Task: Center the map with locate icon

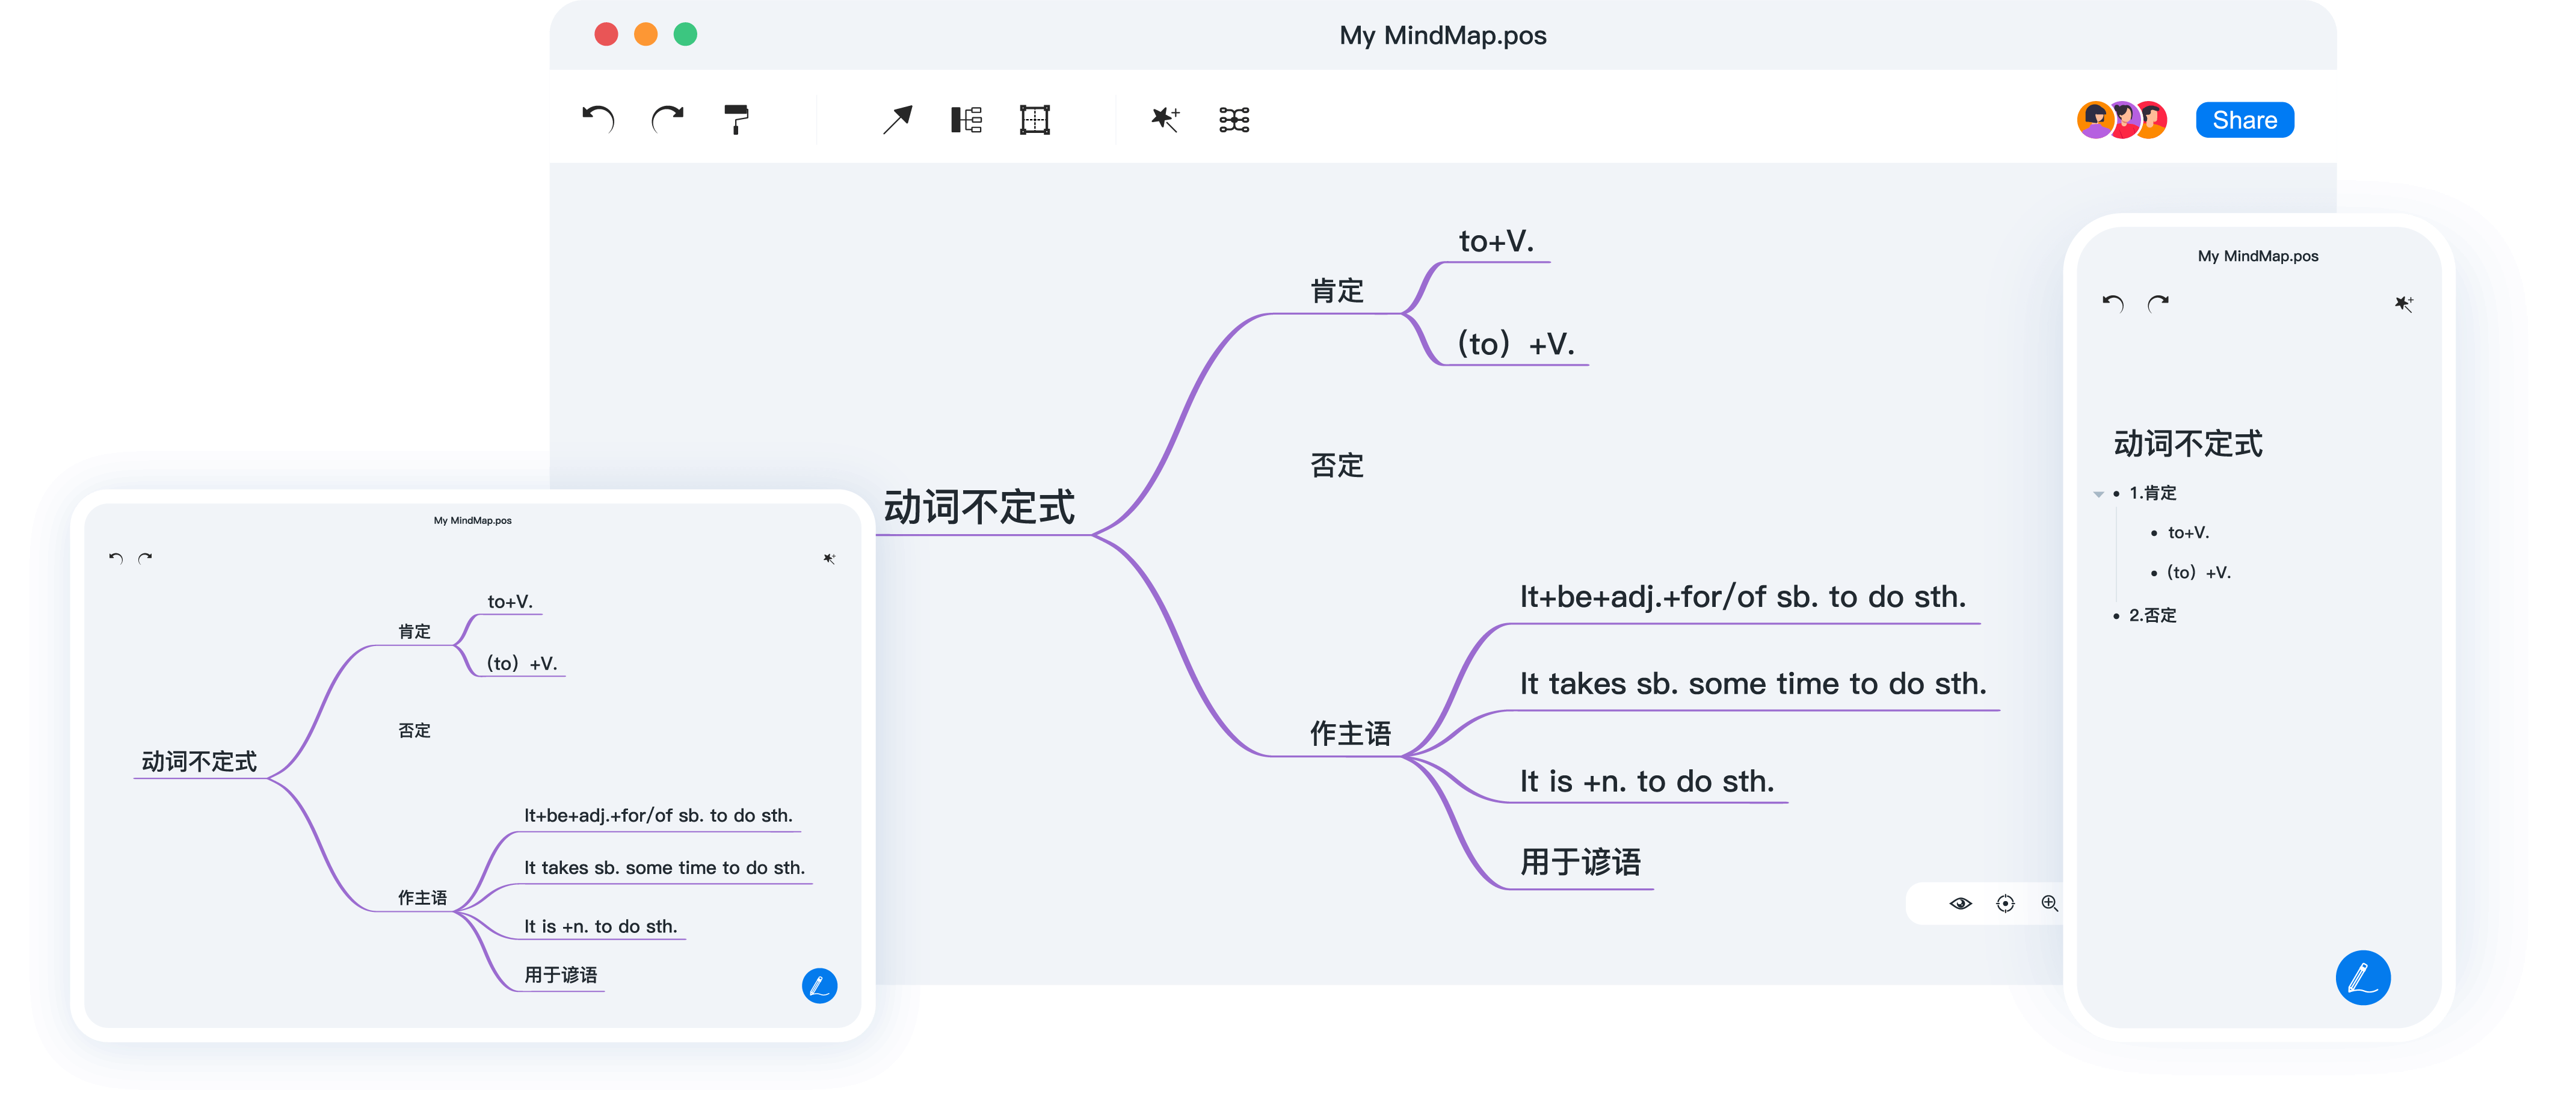Action: pyautogui.click(x=2005, y=903)
